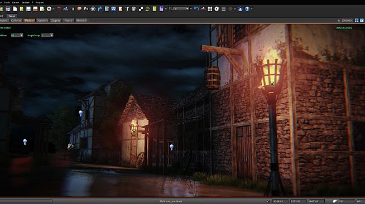
Task: Select the Clippers filter button
Action: tap(55, 21)
